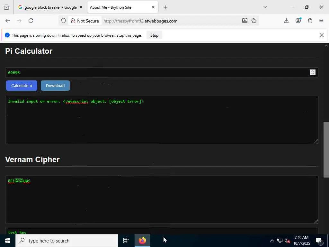The image size is (329, 247).
Task: Click the Type here to search box
Action: pos(67,241)
